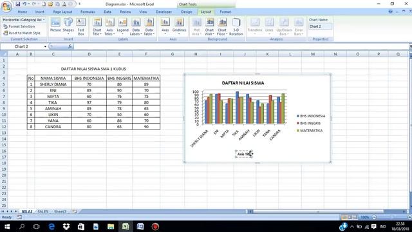
Task: Open 3-D Rotation settings
Action: 236,26
